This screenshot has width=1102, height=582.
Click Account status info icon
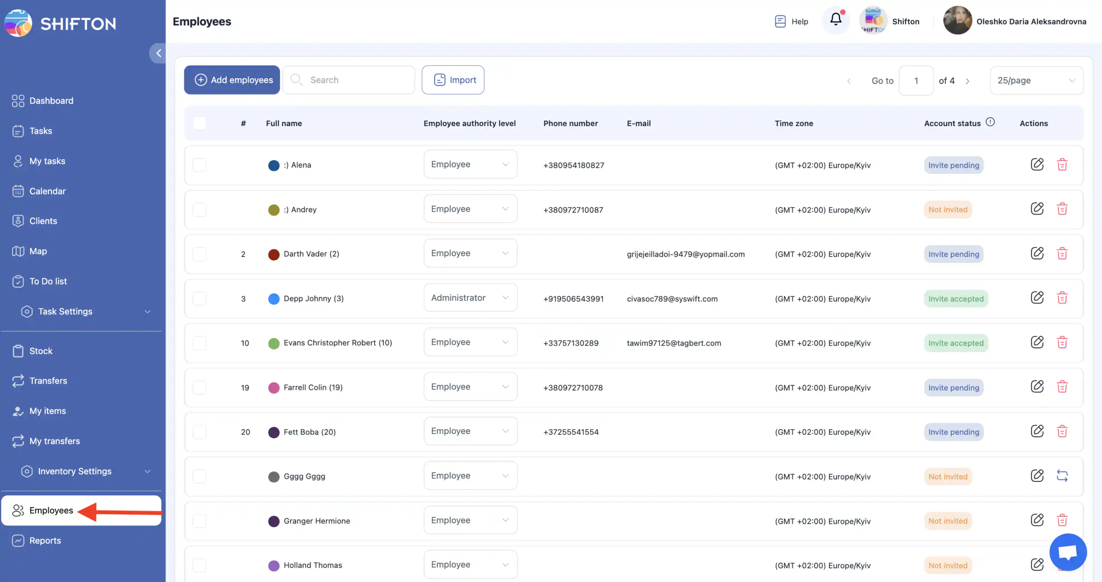[x=990, y=122]
